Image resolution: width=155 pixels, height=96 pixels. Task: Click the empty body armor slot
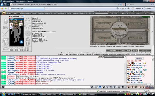click(x=5, y=42)
